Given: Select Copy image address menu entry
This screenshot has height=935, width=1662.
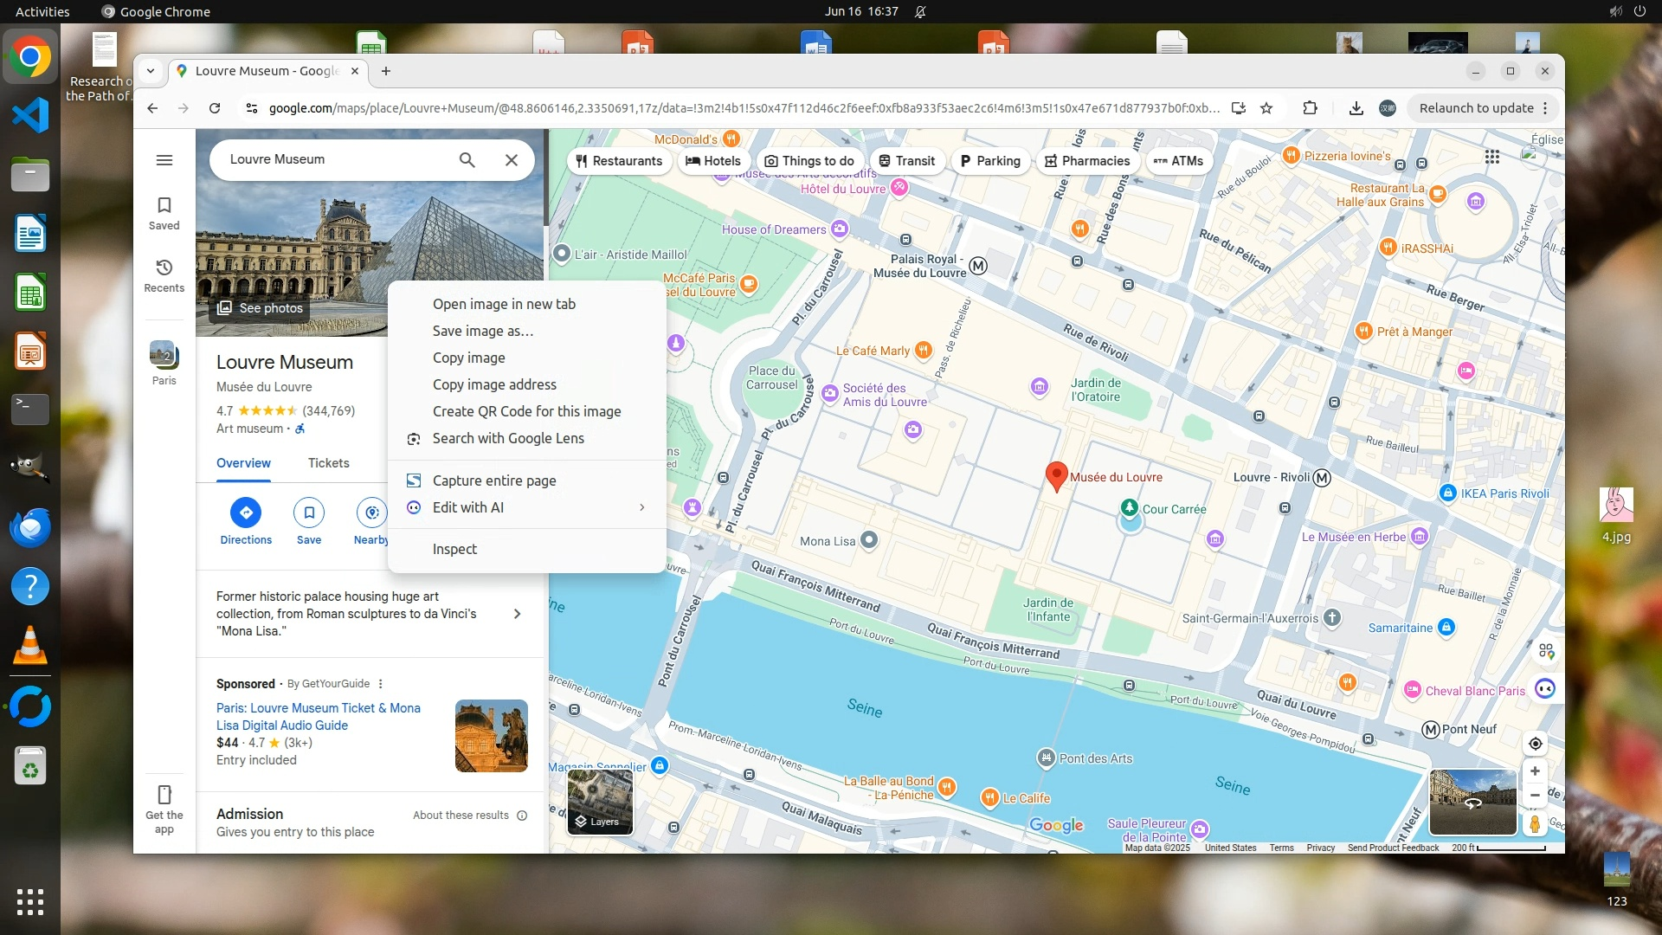Looking at the screenshot, I should 494,384.
